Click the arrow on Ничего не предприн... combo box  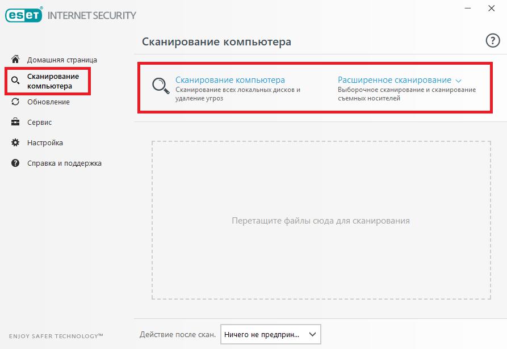(x=312, y=334)
